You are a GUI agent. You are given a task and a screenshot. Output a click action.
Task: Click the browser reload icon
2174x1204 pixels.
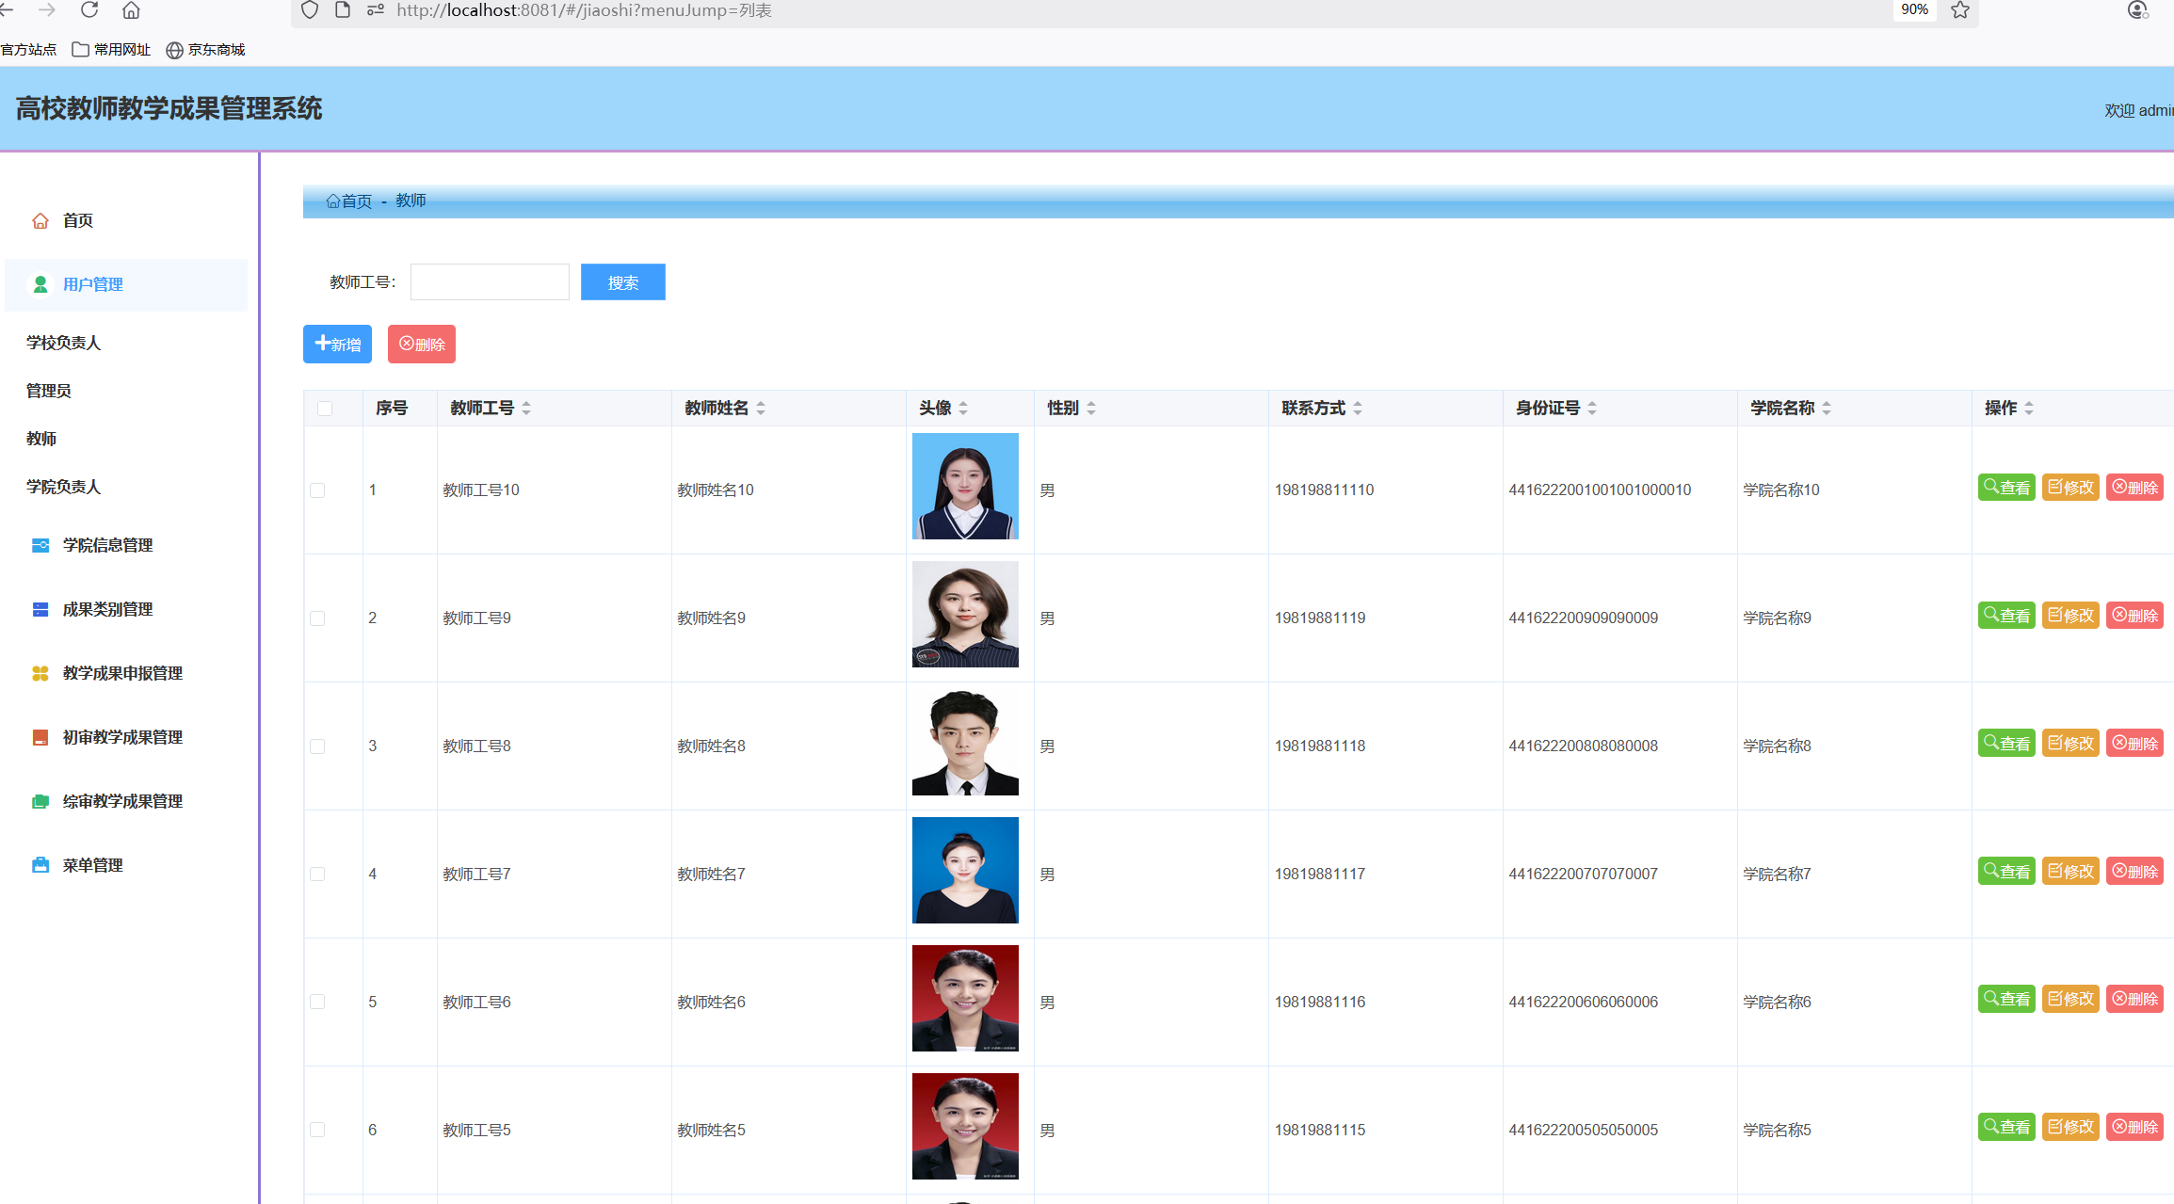(x=89, y=10)
